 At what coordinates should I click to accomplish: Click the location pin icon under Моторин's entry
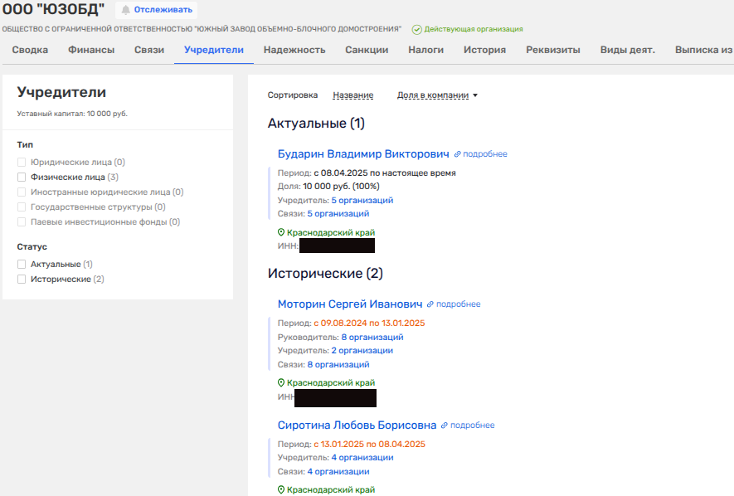[281, 383]
